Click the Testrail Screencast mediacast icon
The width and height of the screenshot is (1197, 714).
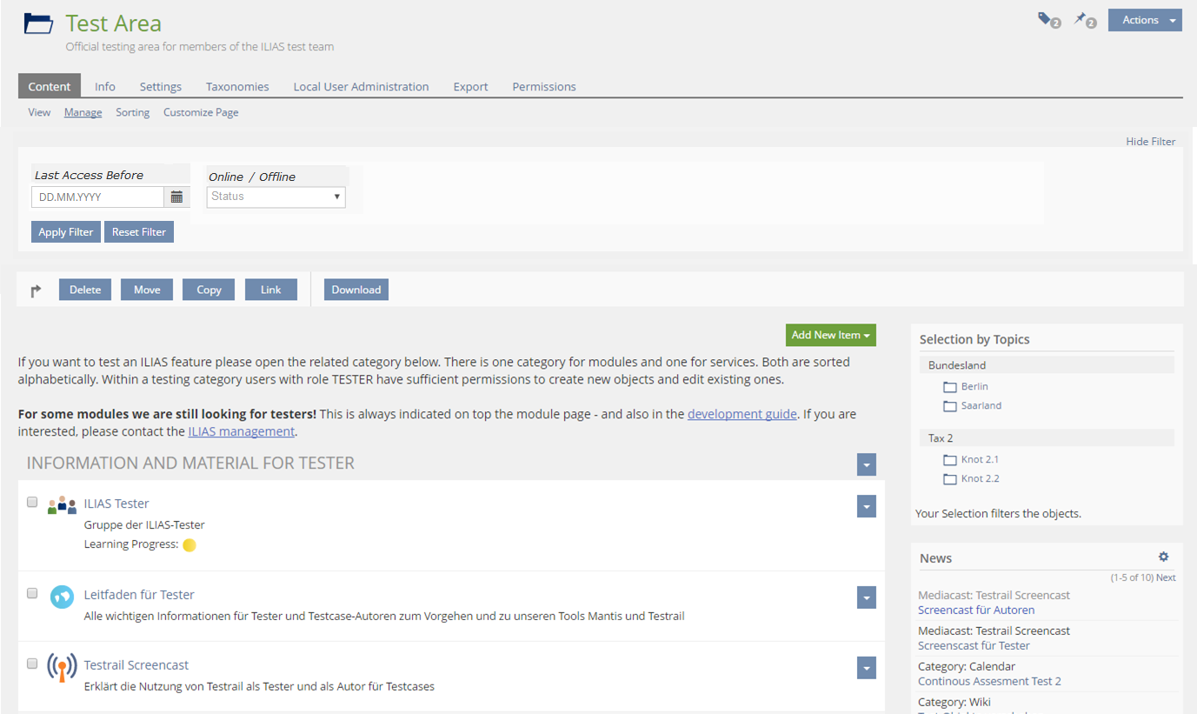[x=62, y=667]
